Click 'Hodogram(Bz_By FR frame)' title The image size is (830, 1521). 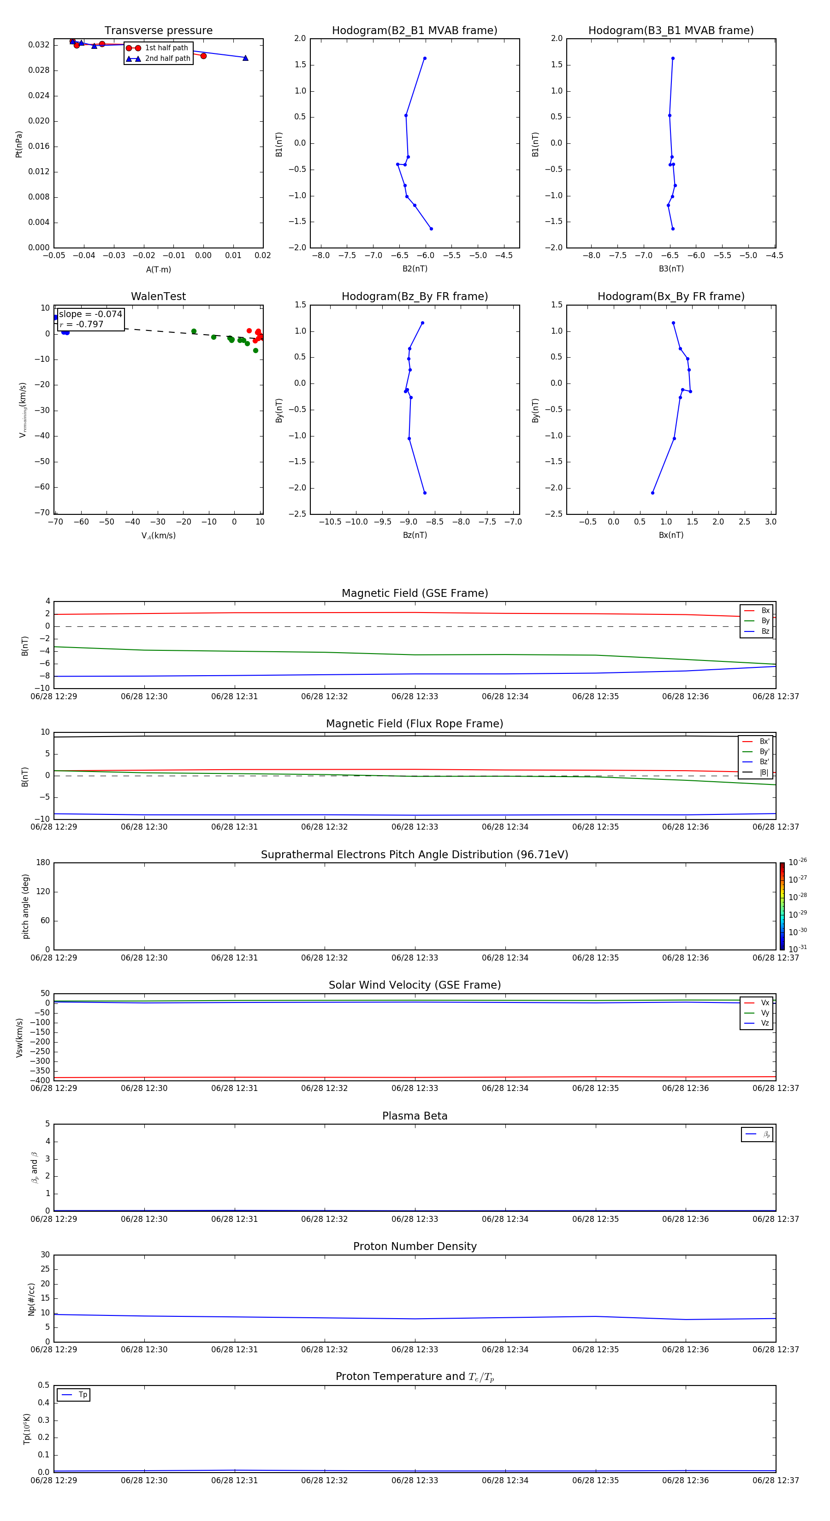pos(415,296)
